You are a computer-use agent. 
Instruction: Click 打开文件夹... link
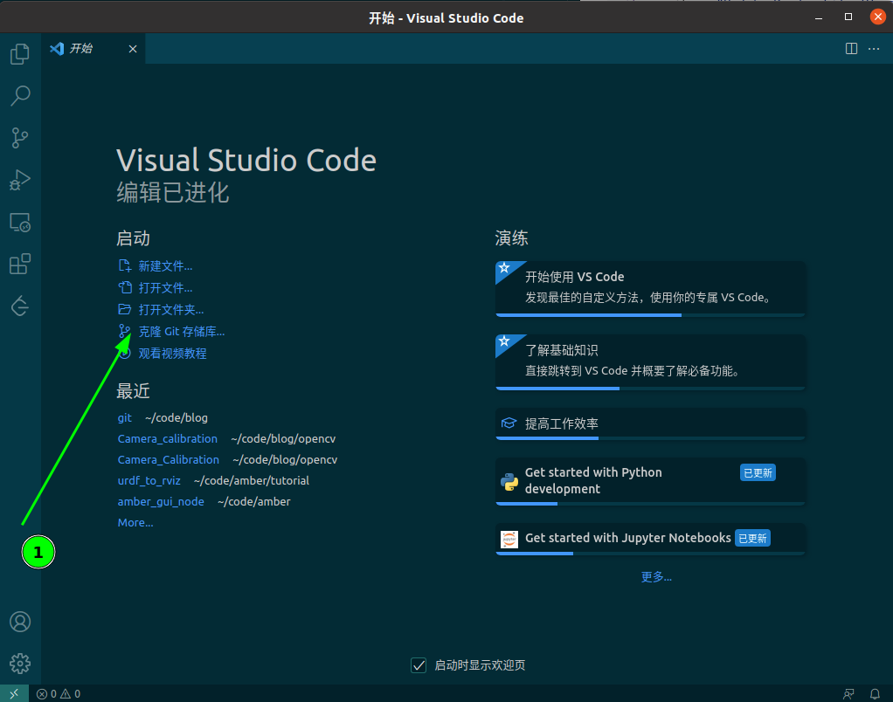[171, 309]
